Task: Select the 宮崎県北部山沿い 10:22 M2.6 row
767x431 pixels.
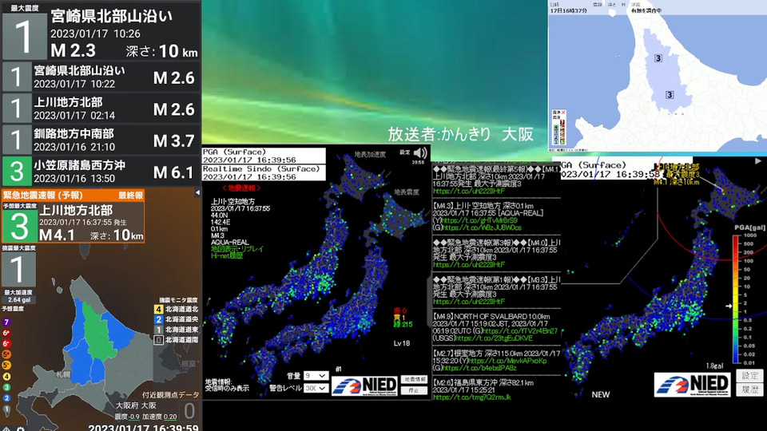Action: (x=101, y=77)
